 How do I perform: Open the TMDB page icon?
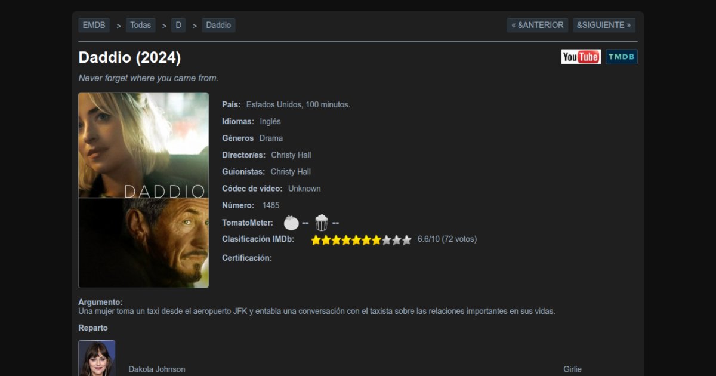[622, 57]
